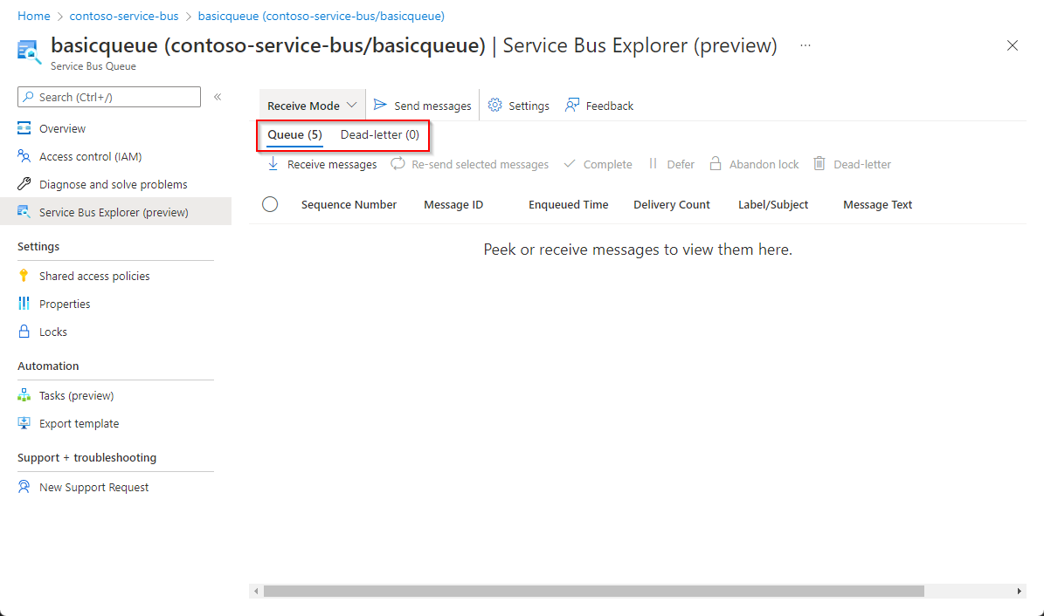Screen dimensions: 1044x616
Task: Click the Enqueued Time column header
Action: click(x=569, y=205)
